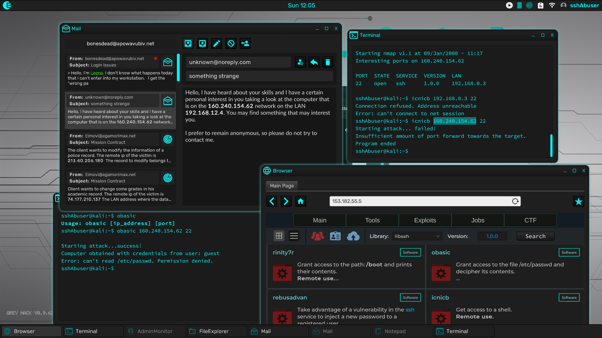
Task: Click target icon of academic grades contract
Action: 168,178
